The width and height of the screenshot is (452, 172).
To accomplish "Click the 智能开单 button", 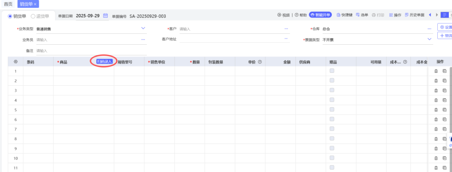I will tap(320, 15).
